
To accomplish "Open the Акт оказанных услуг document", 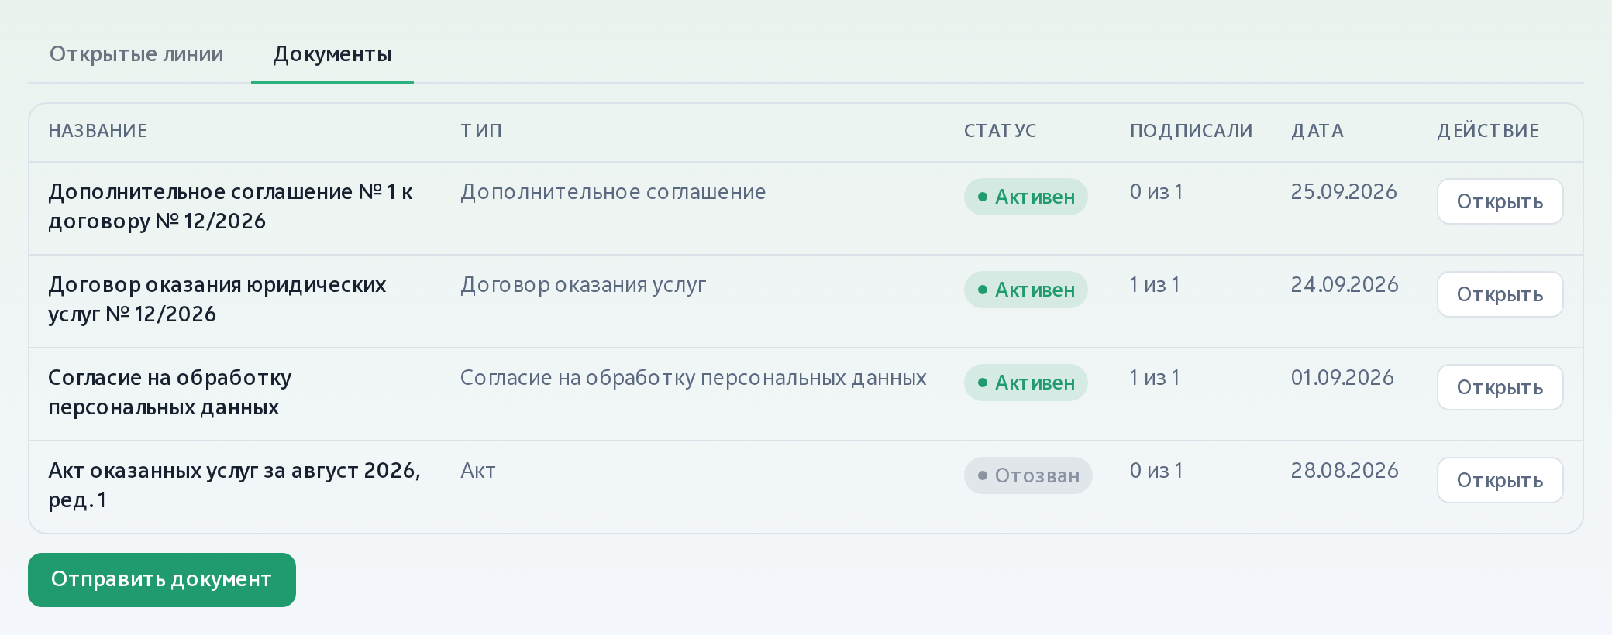I will pyautogui.click(x=1500, y=480).
